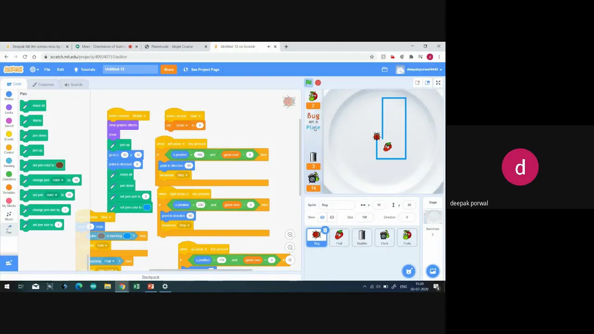Screen dimensions: 594x334
Task: Select the Music extension category
Action: [x=9, y=216]
